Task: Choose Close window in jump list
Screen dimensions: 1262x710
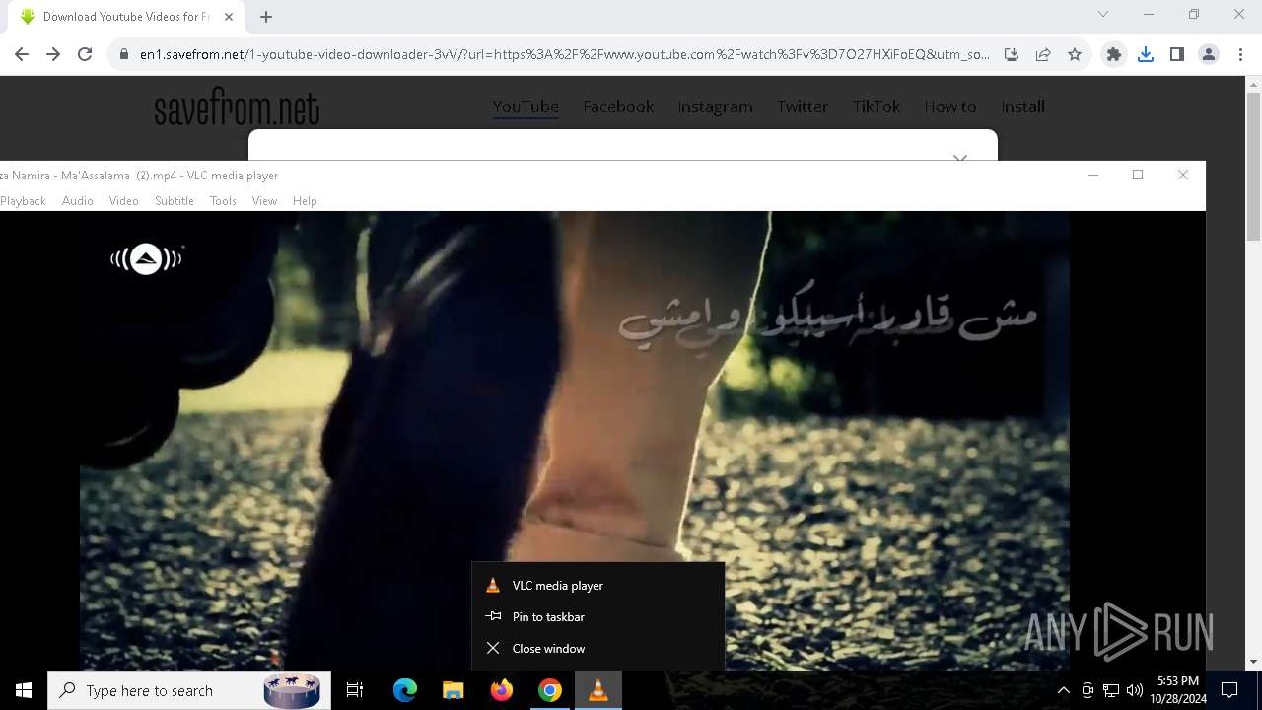Action: tap(598, 648)
